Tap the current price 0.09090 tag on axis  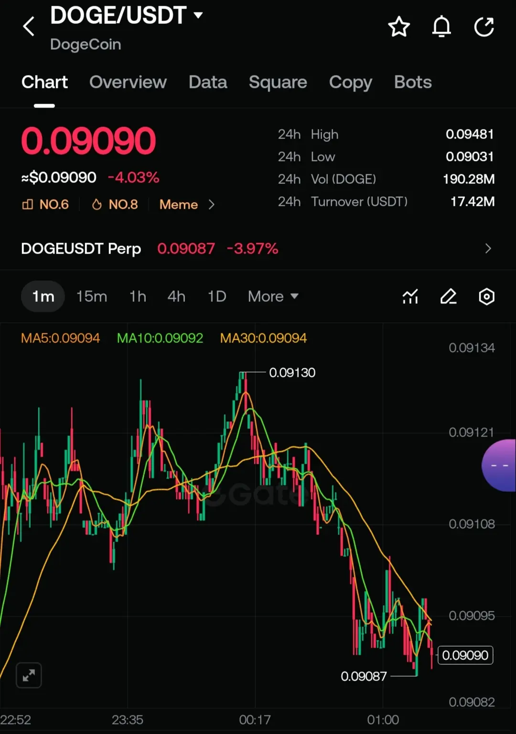(465, 655)
